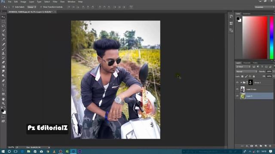The image size is (275, 154).
Task: Select the History Brush tool
Action: [3, 58]
